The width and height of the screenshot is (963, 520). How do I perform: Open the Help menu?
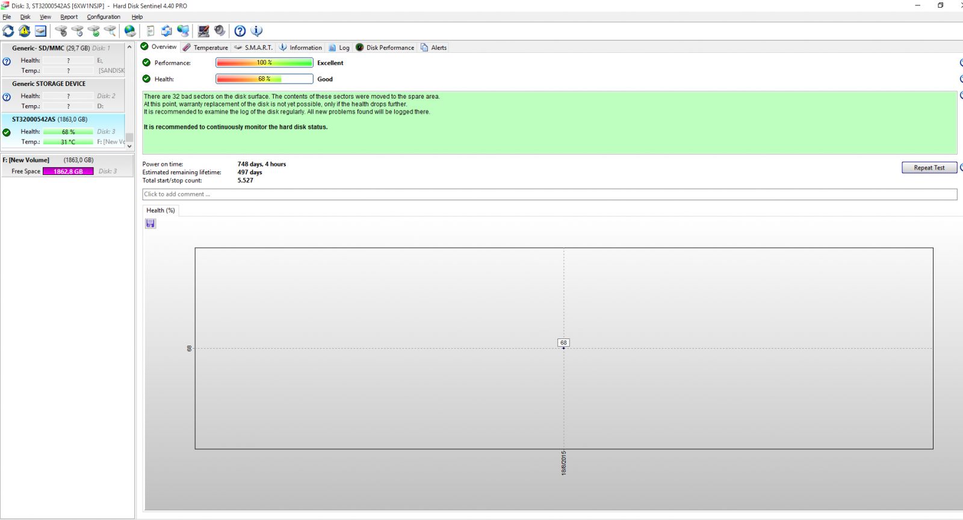[137, 17]
